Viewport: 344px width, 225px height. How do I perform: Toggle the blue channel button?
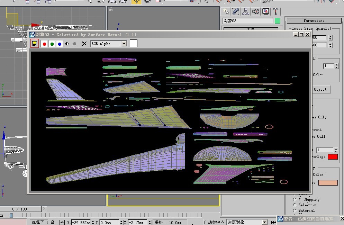(x=60, y=44)
